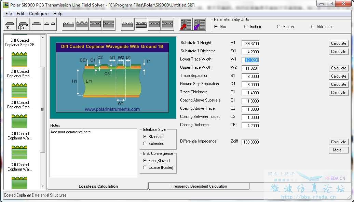Viewport: 354px width, 202px height.
Task: Open the www.polarinstruments.com link
Action: click(112, 109)
